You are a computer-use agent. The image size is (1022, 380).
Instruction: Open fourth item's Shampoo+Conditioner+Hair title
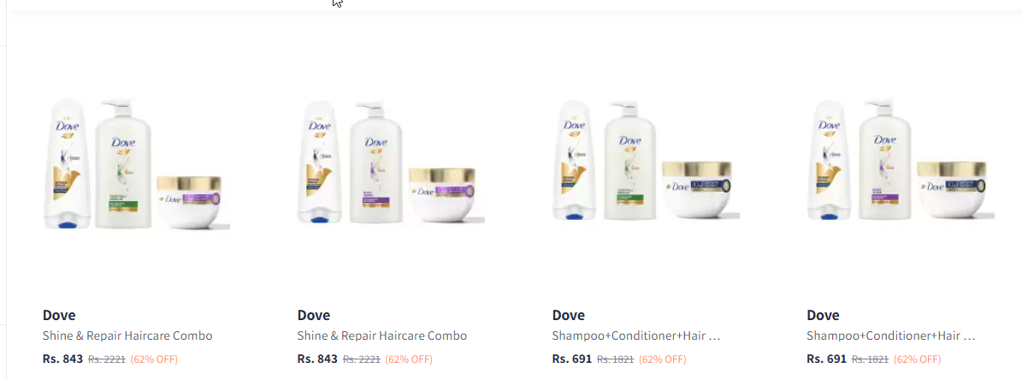pos(891,336)
